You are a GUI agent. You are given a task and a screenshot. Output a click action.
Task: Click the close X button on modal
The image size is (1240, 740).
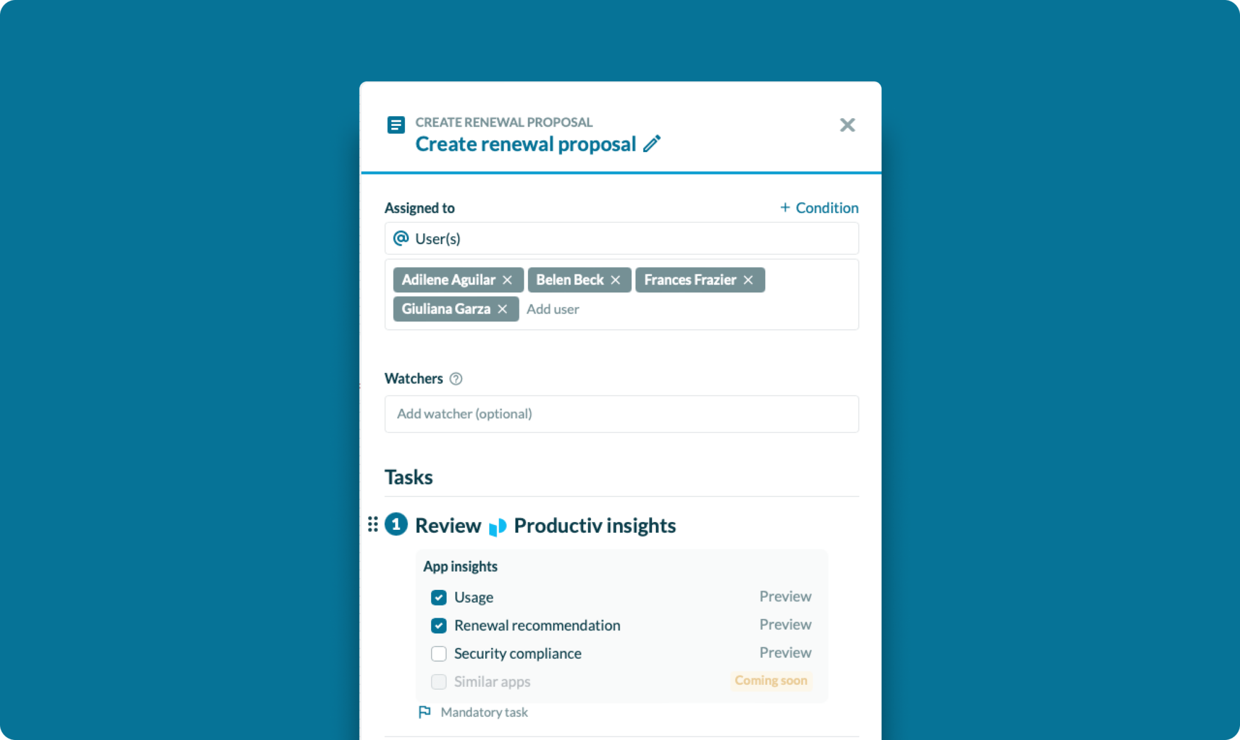(x=846, y=124)
